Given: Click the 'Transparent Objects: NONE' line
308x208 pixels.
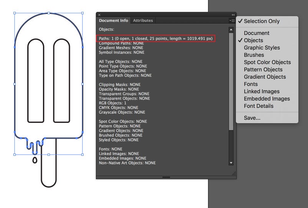Looking at the screenshot, I should pos(124,98).
